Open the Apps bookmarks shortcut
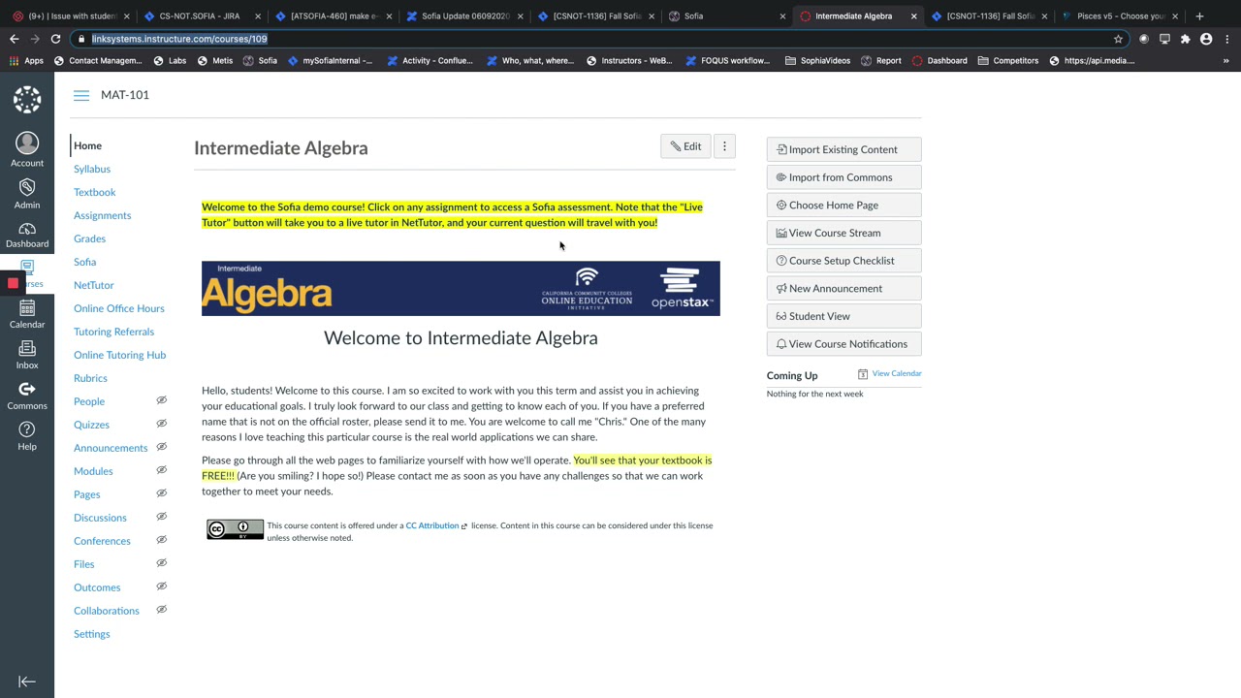The image size is (1241, 698). (x=26, y=60)
